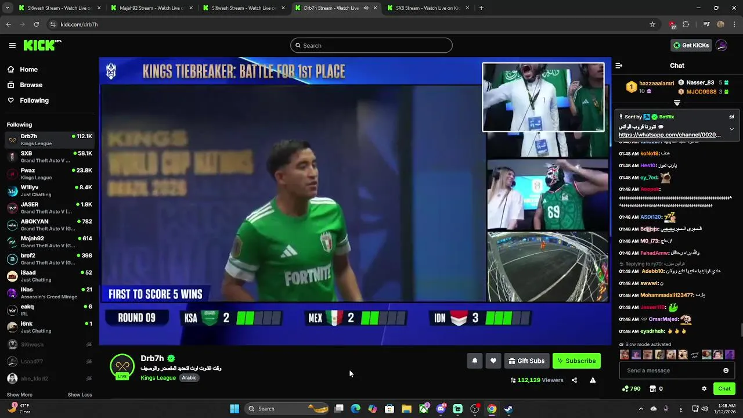Open Discord from taskbar

click(441, 409)
